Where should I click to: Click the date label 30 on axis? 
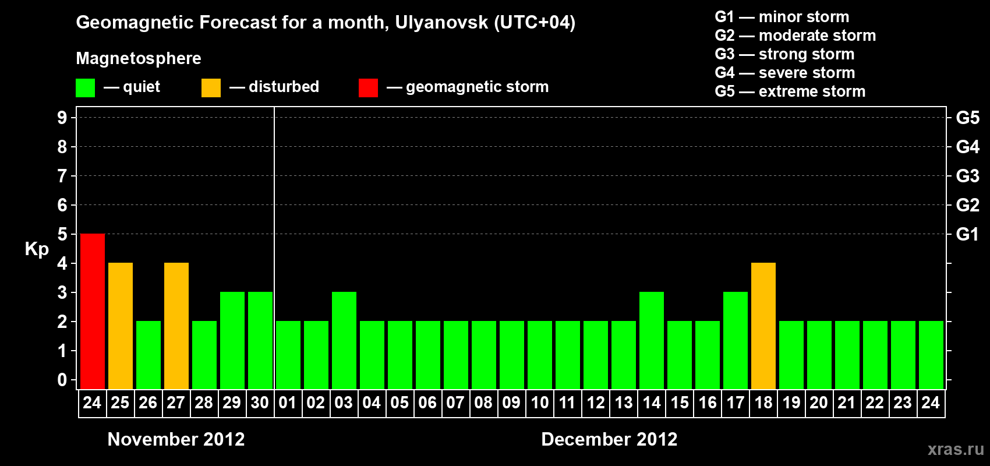[x=260, y=403]
